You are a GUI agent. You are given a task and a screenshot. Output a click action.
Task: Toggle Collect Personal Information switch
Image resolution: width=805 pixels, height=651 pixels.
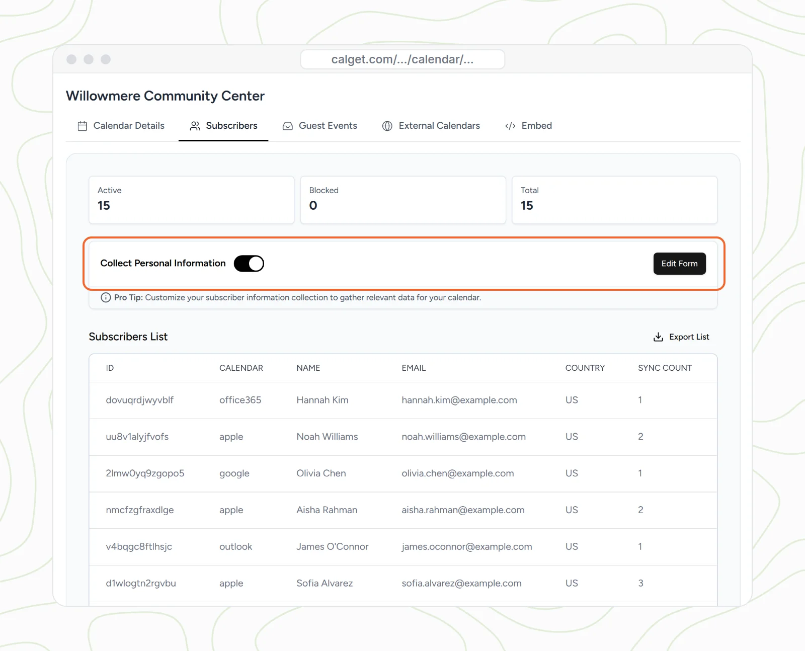point(249,264)
